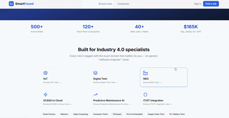The height and width of the screenshot is (118, 229).
Task: Click the $165K stat
Action: point(191,27)
